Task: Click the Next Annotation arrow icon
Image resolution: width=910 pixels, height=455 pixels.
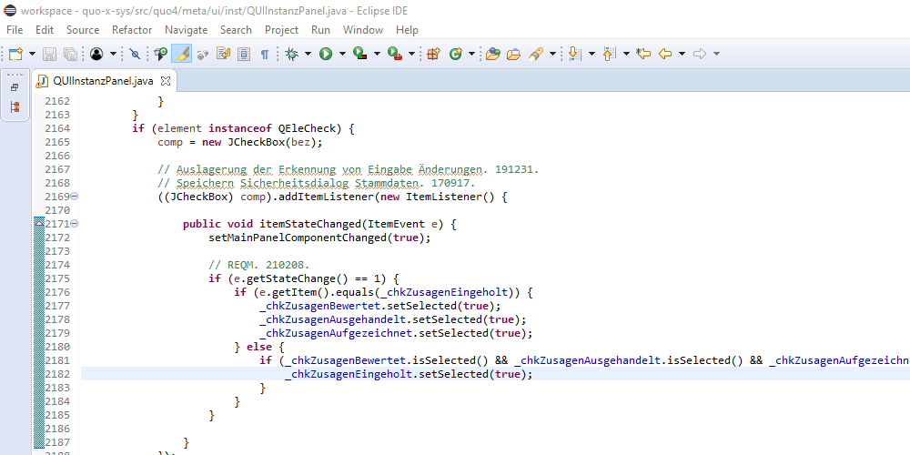Action: 574,54
